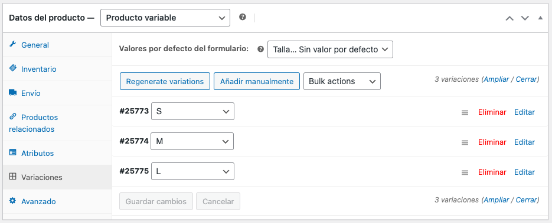
Task: Eliminar variation #25774
Action: click(492, 142)
